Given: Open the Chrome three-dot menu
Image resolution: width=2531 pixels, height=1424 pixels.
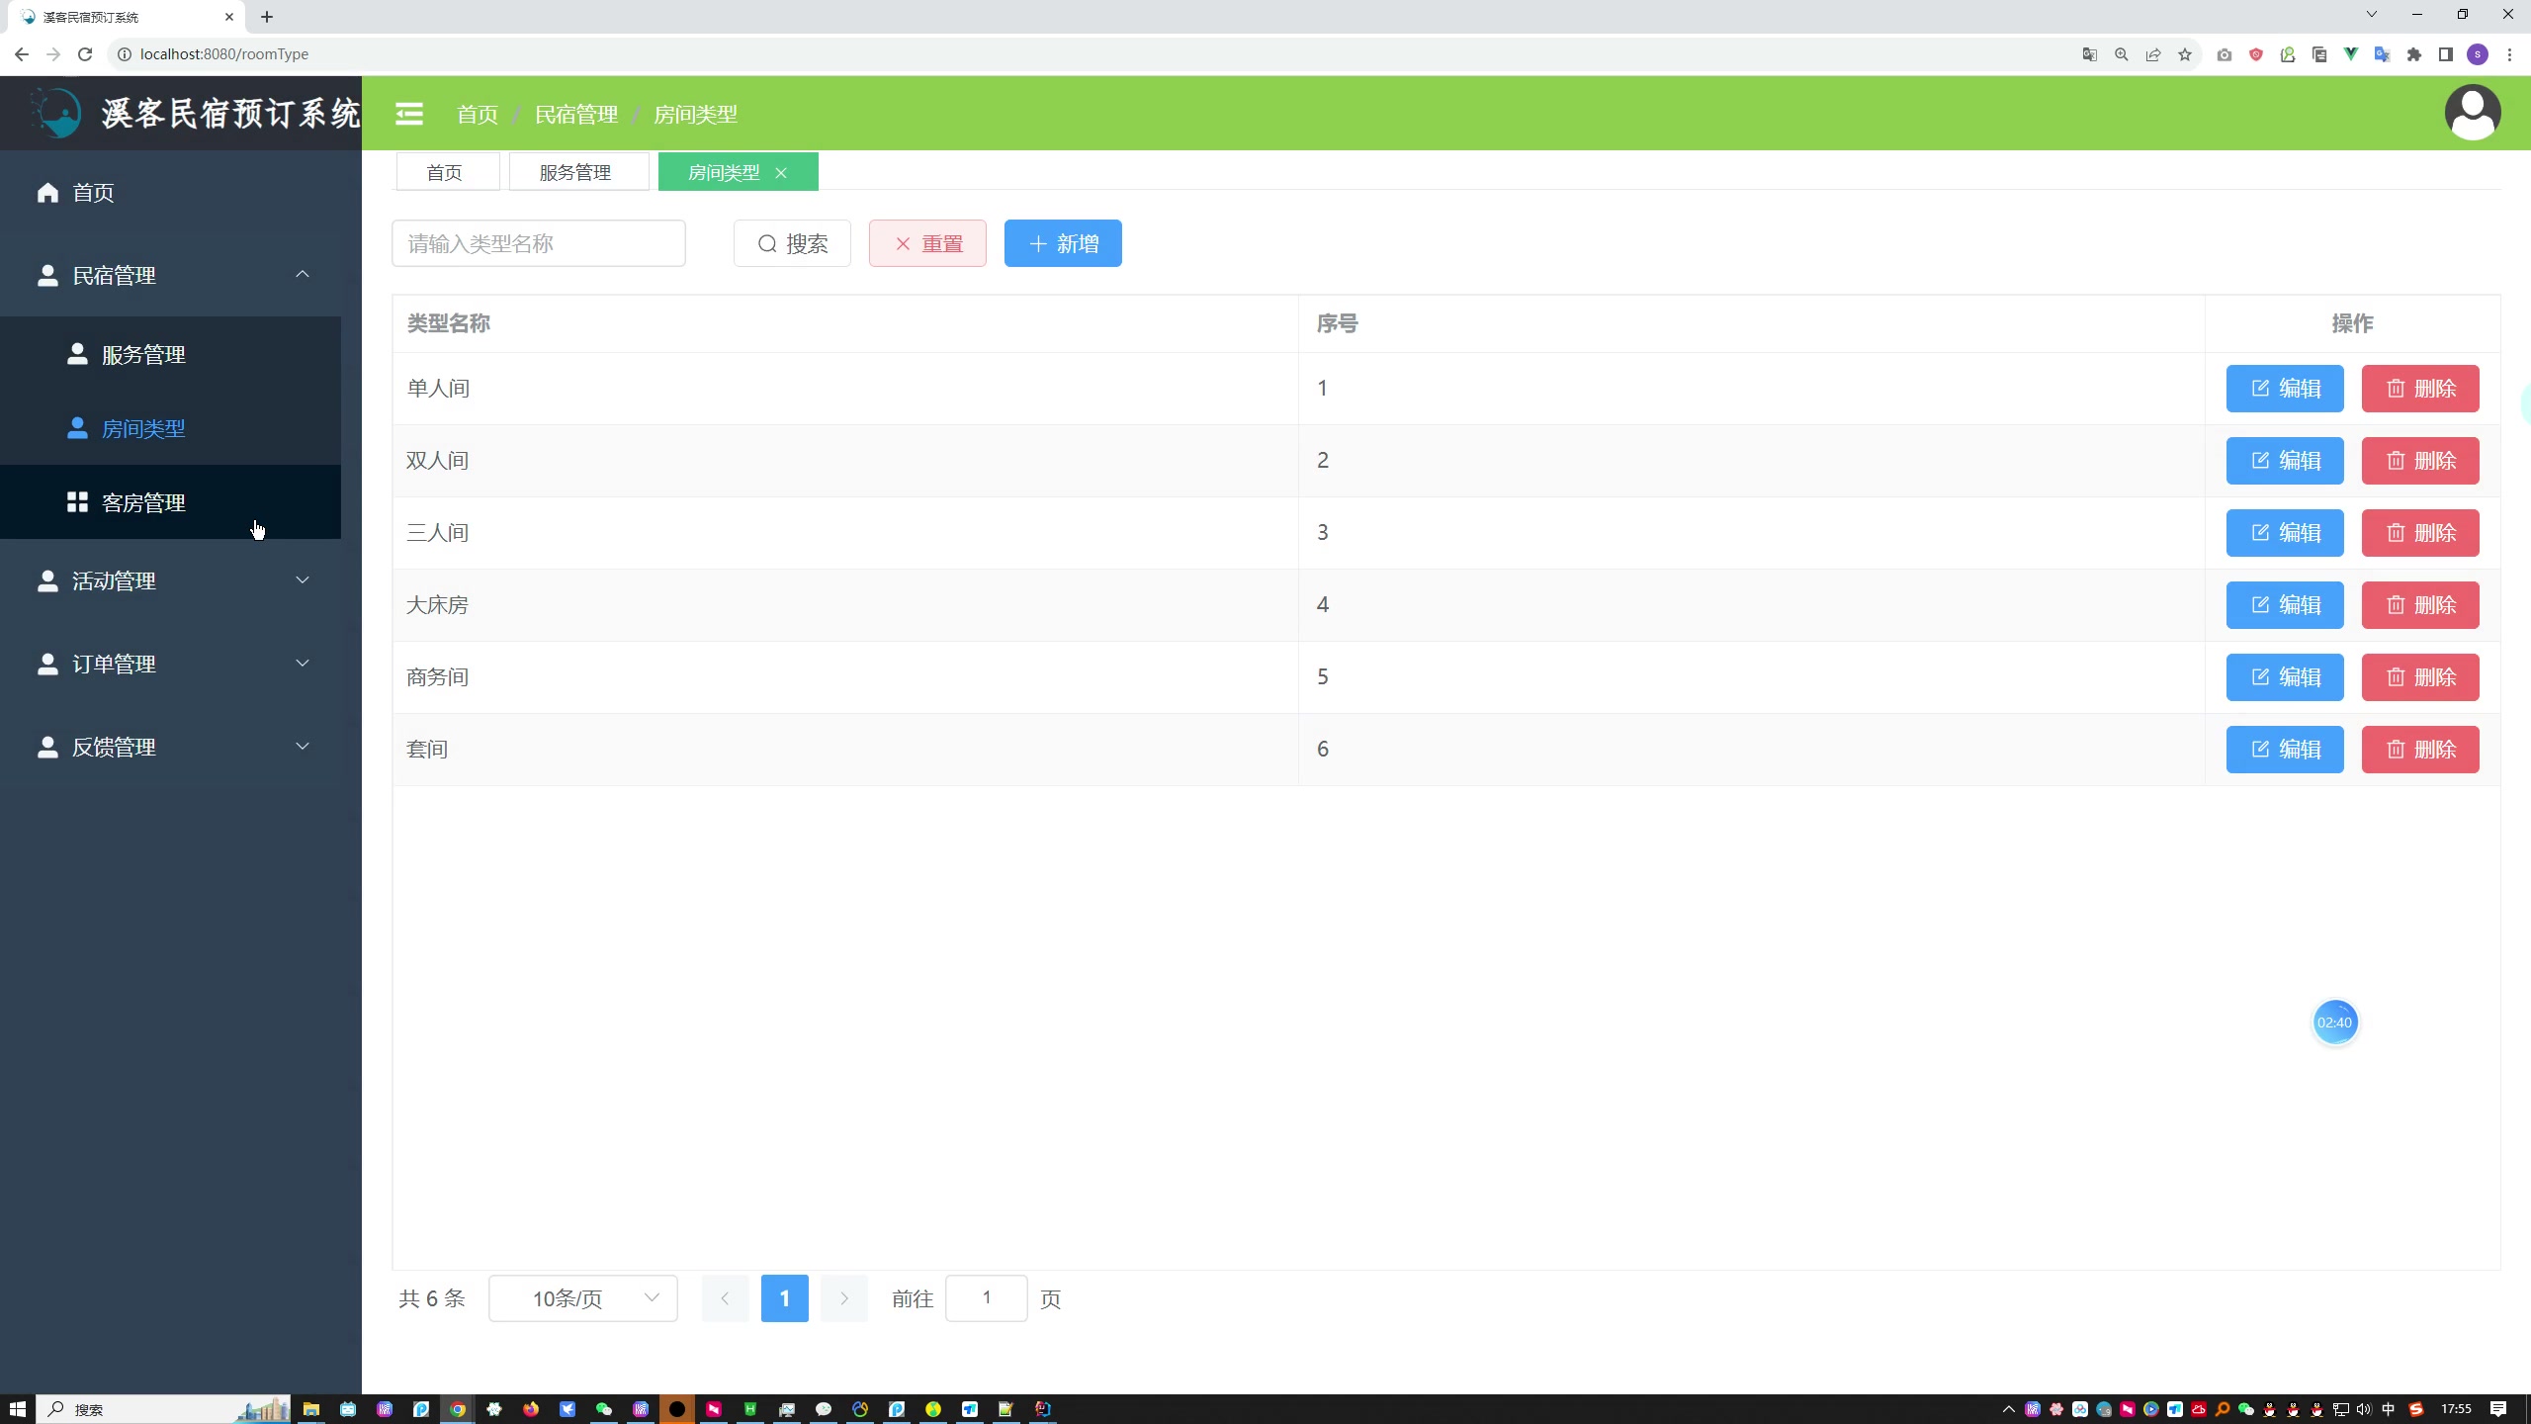Looking at the screenshot, I should 2509,54.
